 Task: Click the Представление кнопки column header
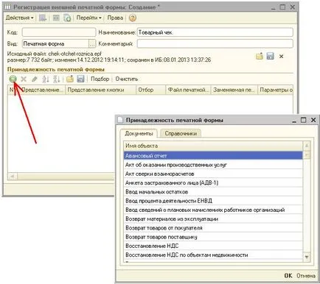tap(100, 90)
